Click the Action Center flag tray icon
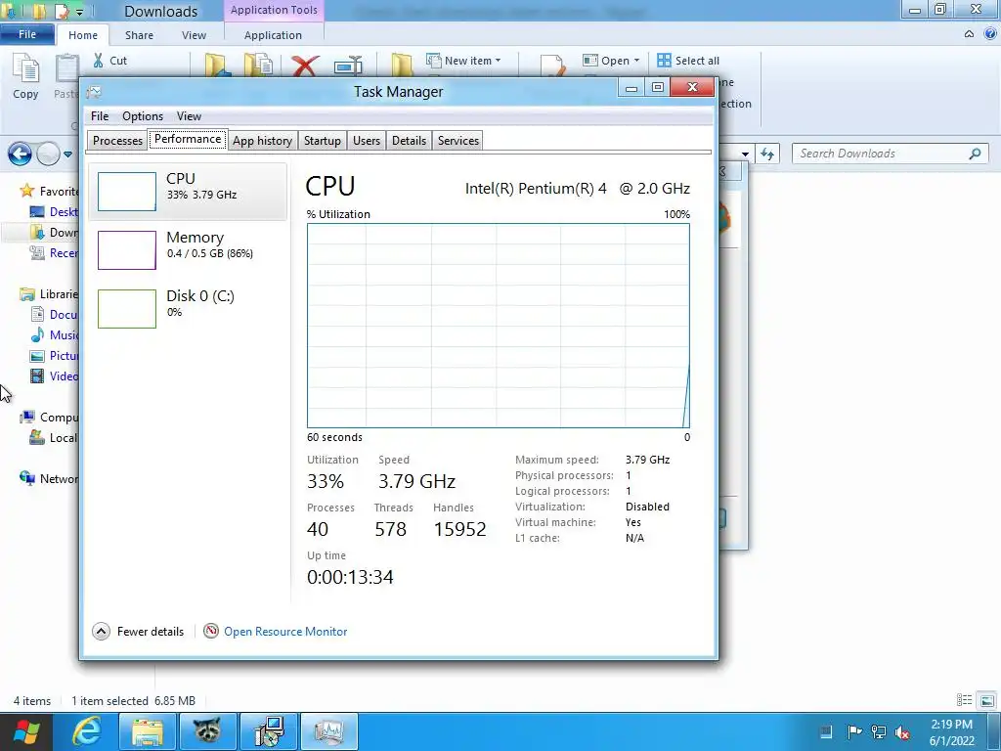1001x751 pixels. pos(854,731)
